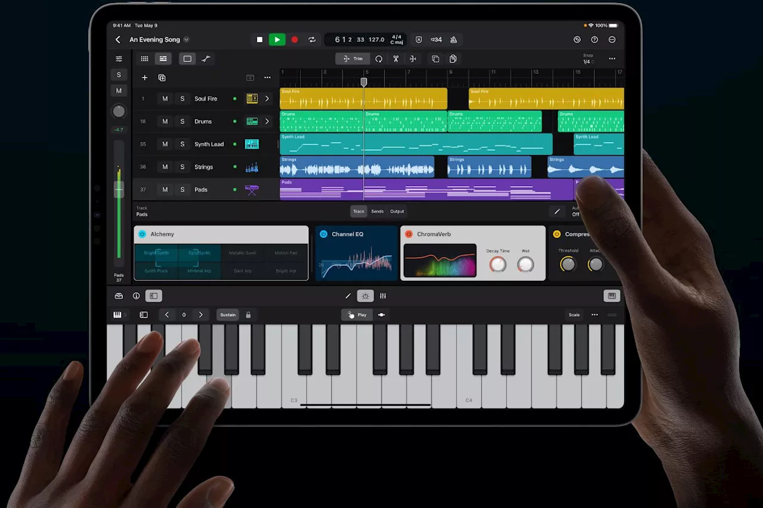Solo the Soul Fire track
763x508 pixels.
click(x=182, y=99)
